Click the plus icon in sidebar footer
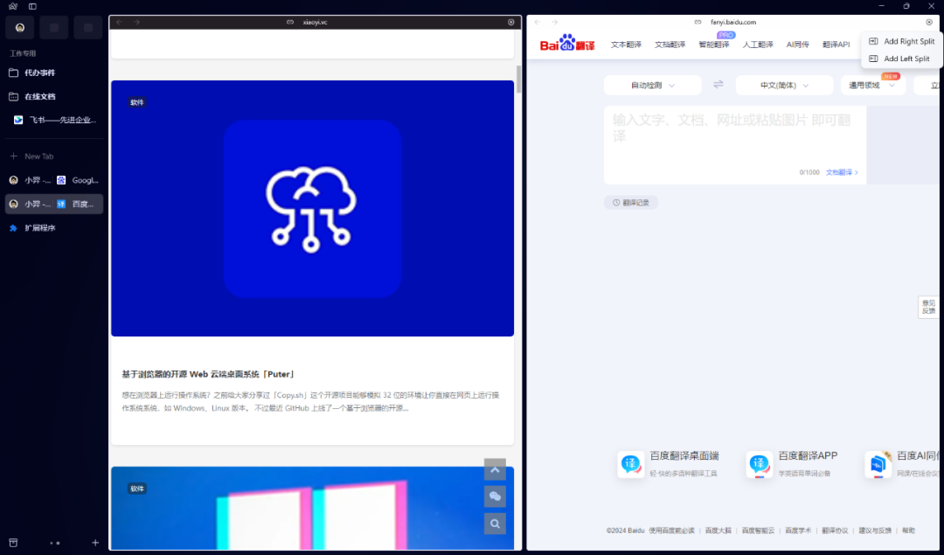The image size is (944, 555). click(x=95, y=543)
